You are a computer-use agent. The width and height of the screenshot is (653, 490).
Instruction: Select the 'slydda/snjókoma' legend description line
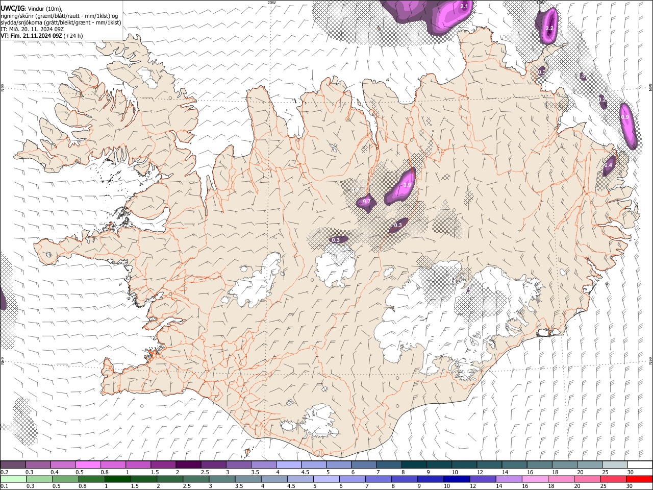point(61,22)
